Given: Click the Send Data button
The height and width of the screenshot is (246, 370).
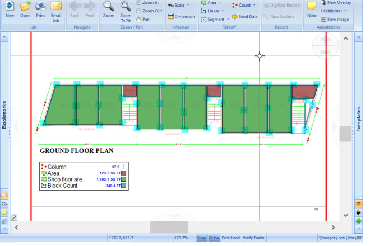Looking at the screenshot, I should tap(244, 17).
